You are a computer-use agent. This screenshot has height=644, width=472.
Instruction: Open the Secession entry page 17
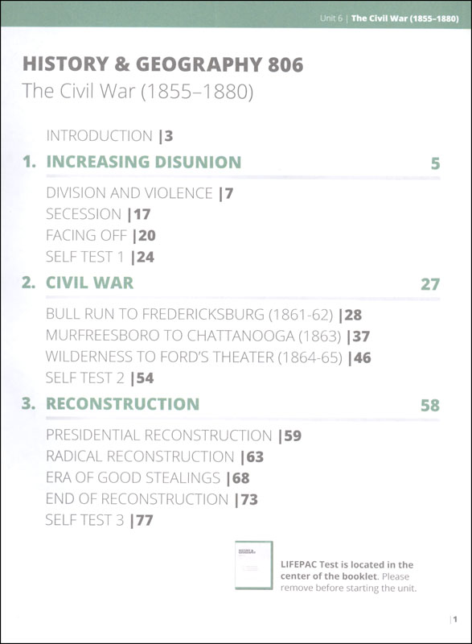click(98, 214)
